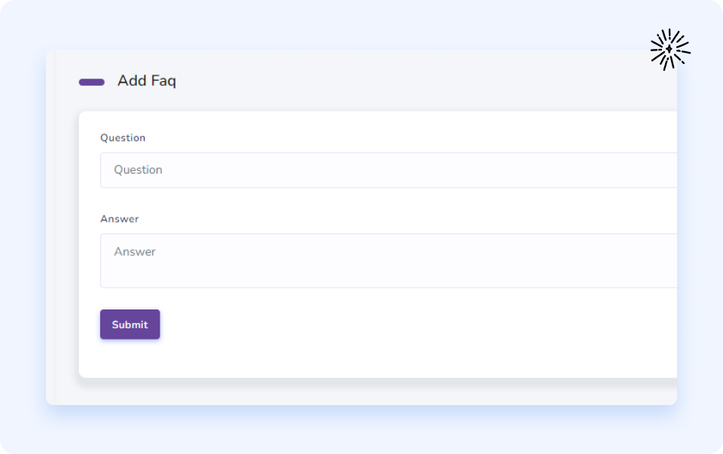Click the Answer field label
The width and height of the screenshot is (723, 454).
[x=120, y=219]
